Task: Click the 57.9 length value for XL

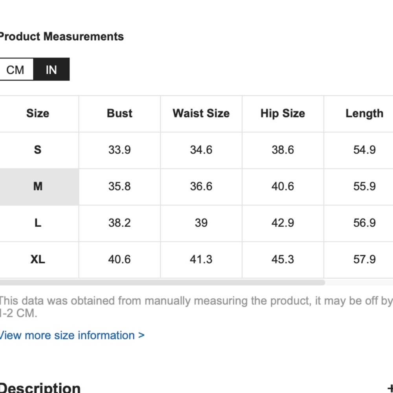Action: (x=364, y=259)
